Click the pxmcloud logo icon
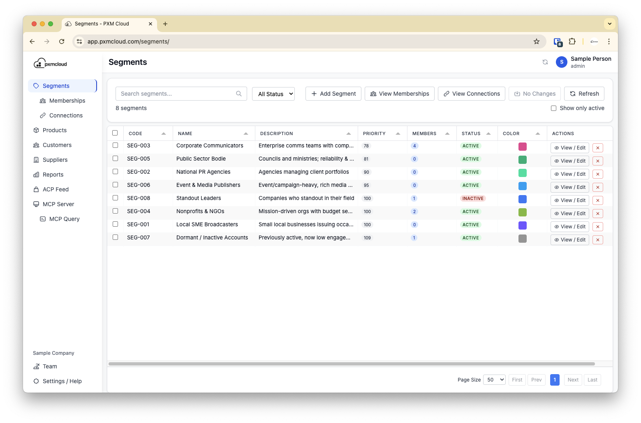The image size is (641, 423). coord(50,63)
